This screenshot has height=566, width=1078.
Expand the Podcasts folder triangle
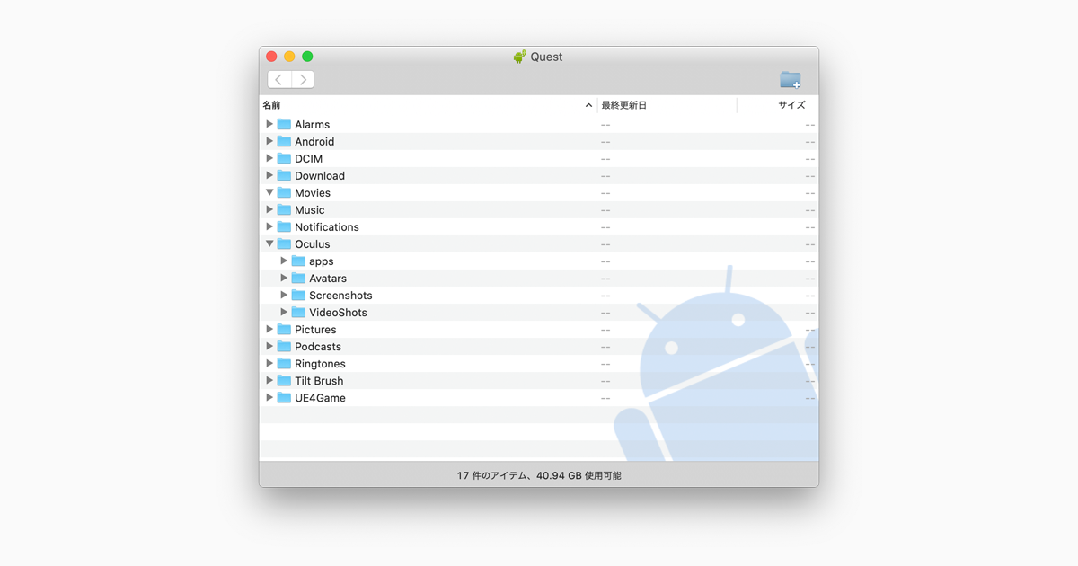tap(269, 346)
